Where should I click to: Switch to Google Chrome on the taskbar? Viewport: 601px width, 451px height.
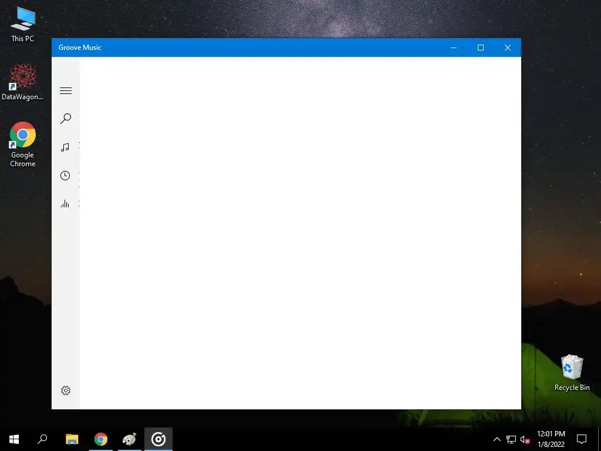(x=101, y=439)
